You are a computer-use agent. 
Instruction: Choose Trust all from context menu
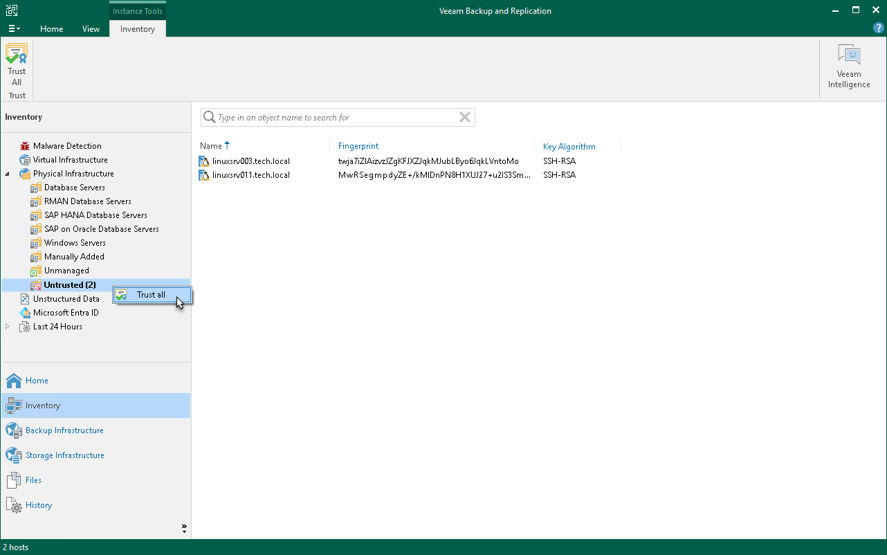(151, 295)
